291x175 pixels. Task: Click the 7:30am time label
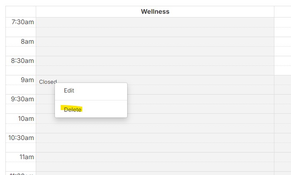22,22
